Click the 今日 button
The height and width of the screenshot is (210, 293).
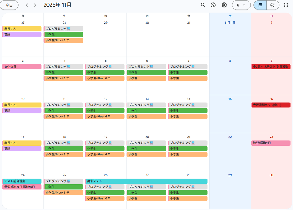[9, 5]
